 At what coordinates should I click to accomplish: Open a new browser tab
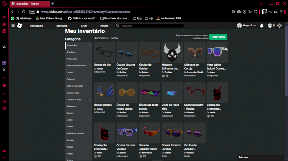pos(53,4)
